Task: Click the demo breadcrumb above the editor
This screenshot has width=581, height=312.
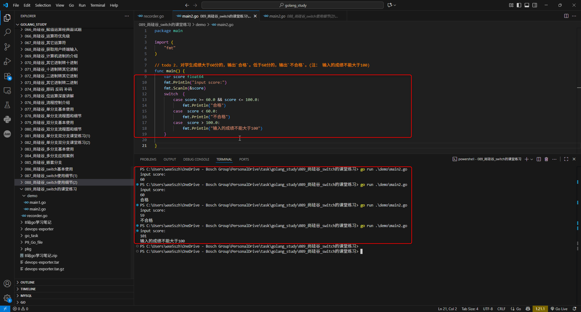Action: (201, 25)
